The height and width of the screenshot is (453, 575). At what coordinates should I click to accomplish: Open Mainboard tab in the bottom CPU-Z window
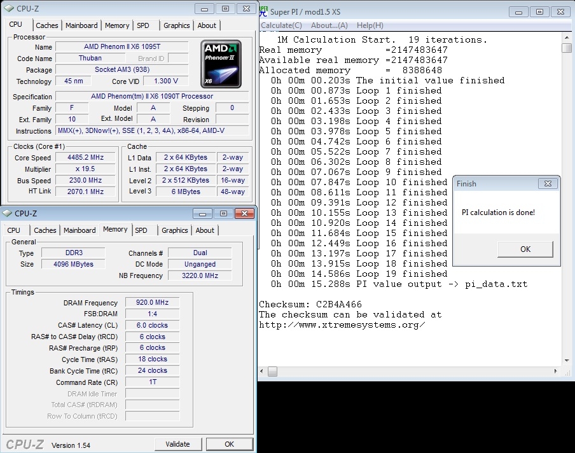click(x=80, y=230)
